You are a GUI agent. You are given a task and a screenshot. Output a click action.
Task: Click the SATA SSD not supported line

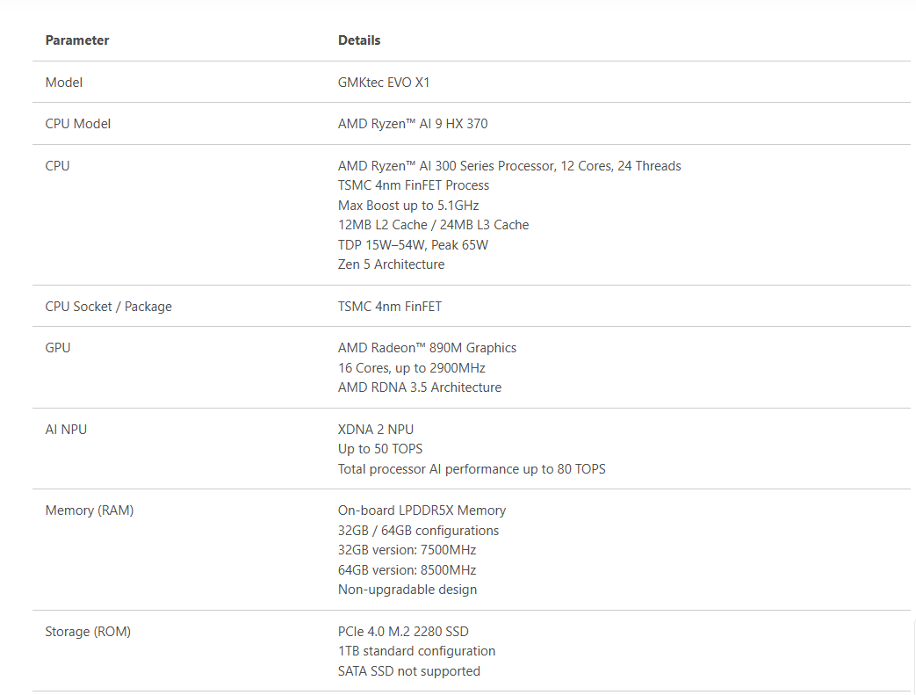coord(409,671)
